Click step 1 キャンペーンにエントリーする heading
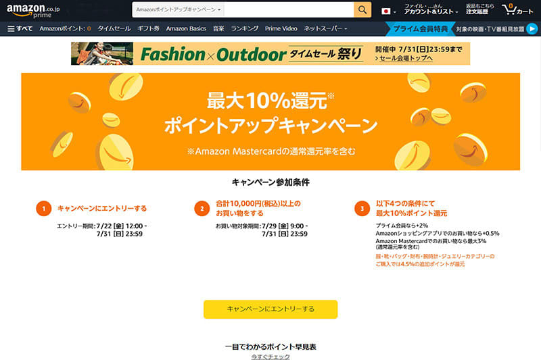541x360 pixels. [102, 209]
